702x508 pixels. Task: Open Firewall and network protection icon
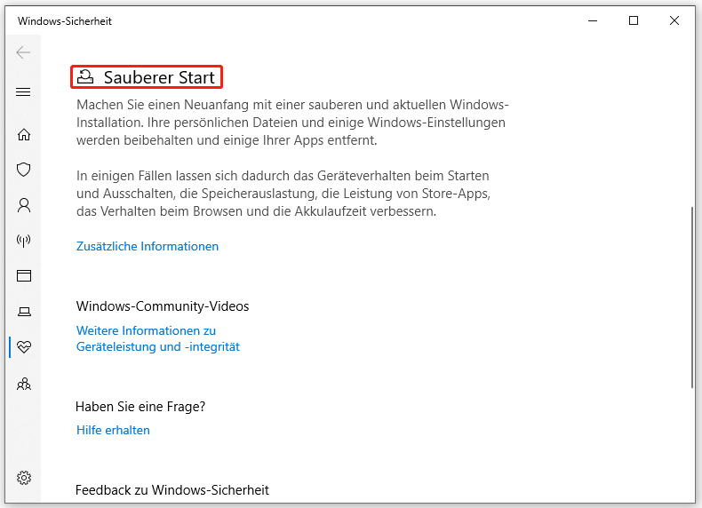(x=24, y=241)
